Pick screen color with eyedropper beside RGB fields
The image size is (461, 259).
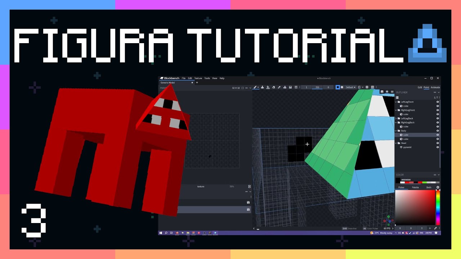click(x=435, y=228)
